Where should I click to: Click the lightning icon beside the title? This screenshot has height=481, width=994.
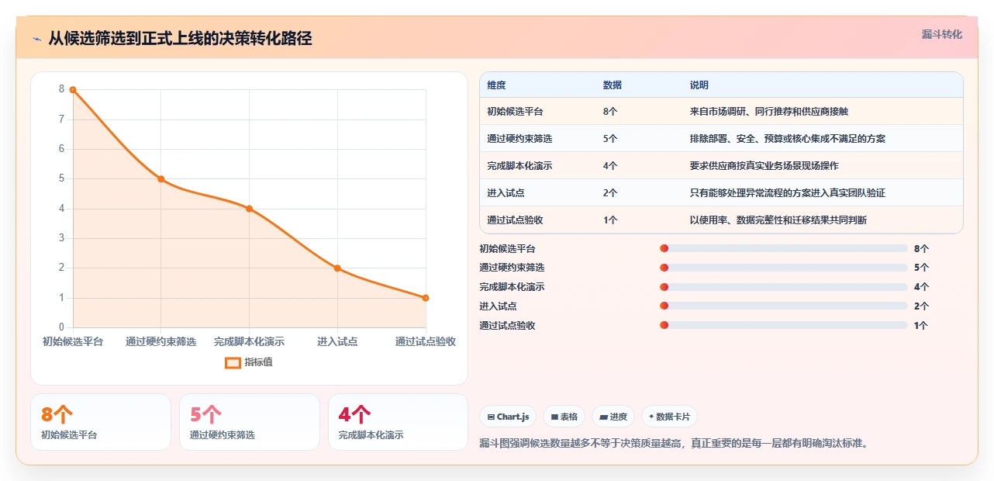[36, 38]
